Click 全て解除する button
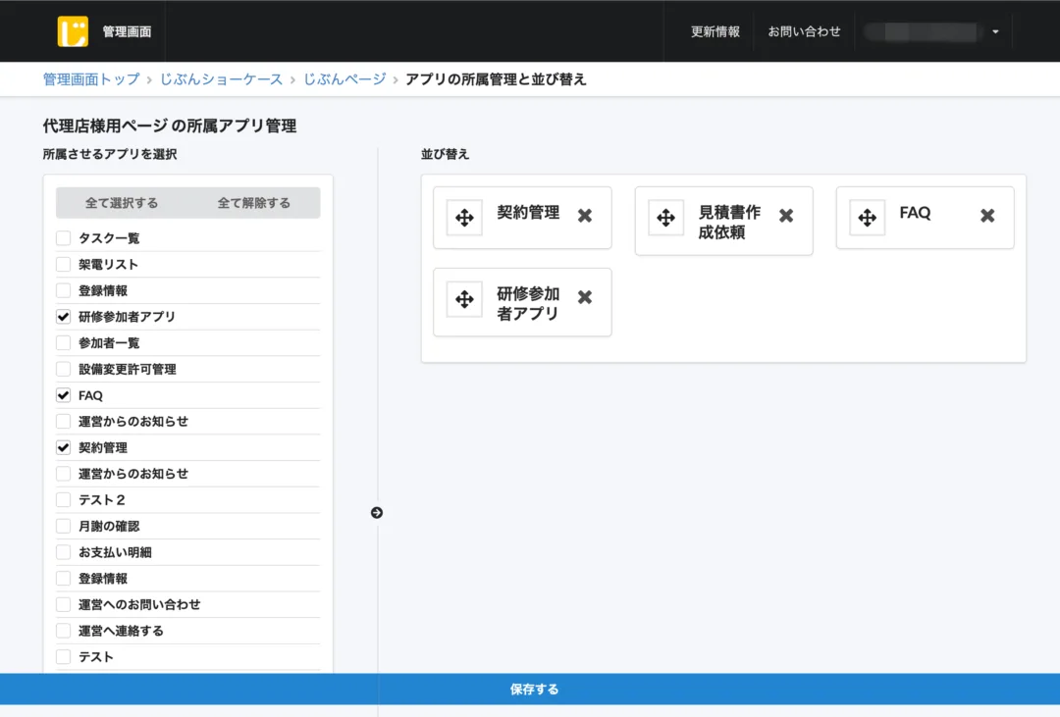1060x717 pixels. pyautogui.click(x=253, y=203)
